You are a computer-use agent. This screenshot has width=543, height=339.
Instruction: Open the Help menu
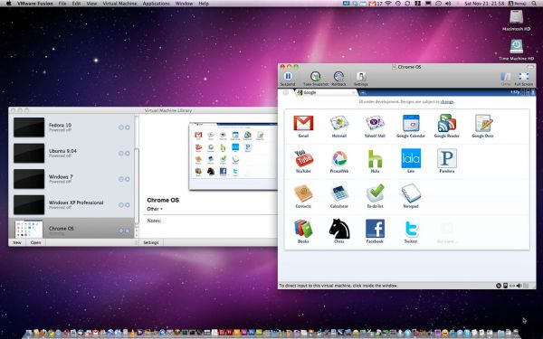pos(204,4)
